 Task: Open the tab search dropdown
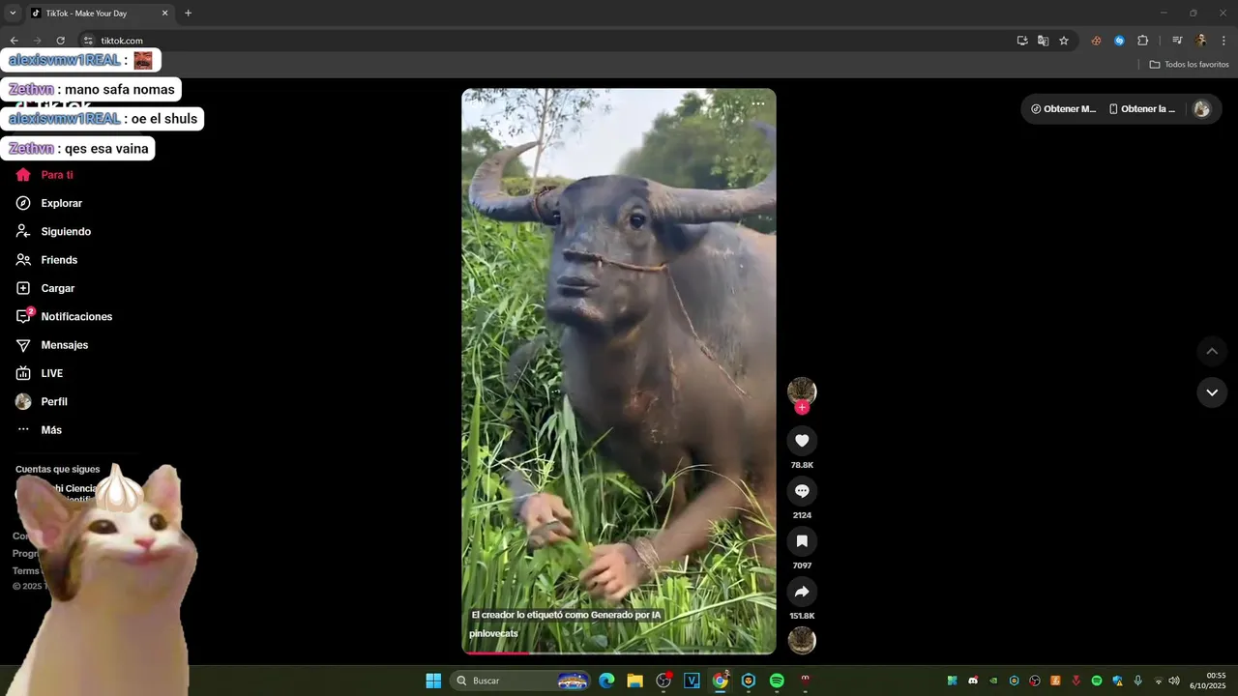(13, 14)
